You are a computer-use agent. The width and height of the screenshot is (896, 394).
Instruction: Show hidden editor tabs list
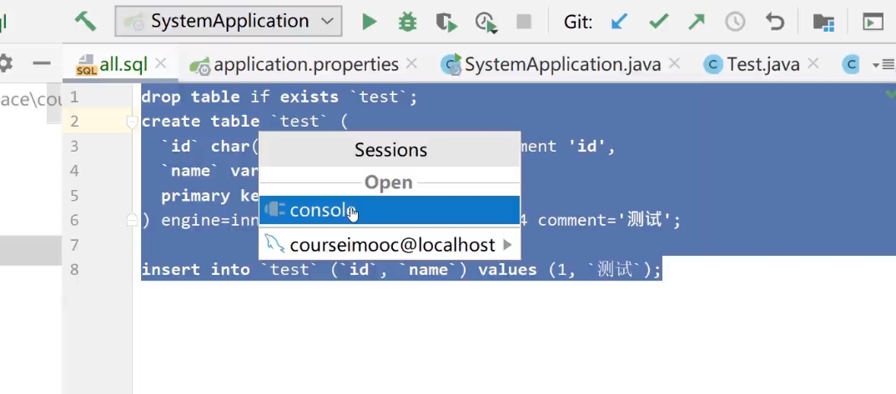tap(883, 64)
